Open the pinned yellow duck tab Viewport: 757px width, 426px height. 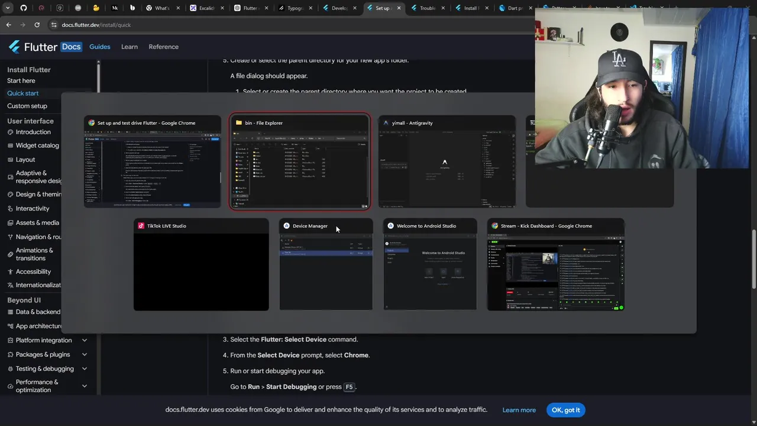(96, 8)
